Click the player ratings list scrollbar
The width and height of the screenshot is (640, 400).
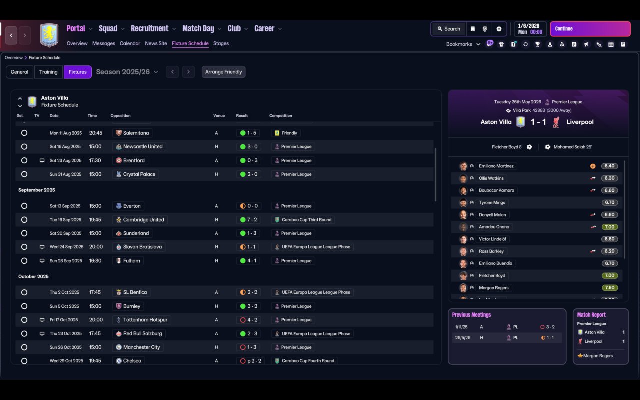click(624, 209)
